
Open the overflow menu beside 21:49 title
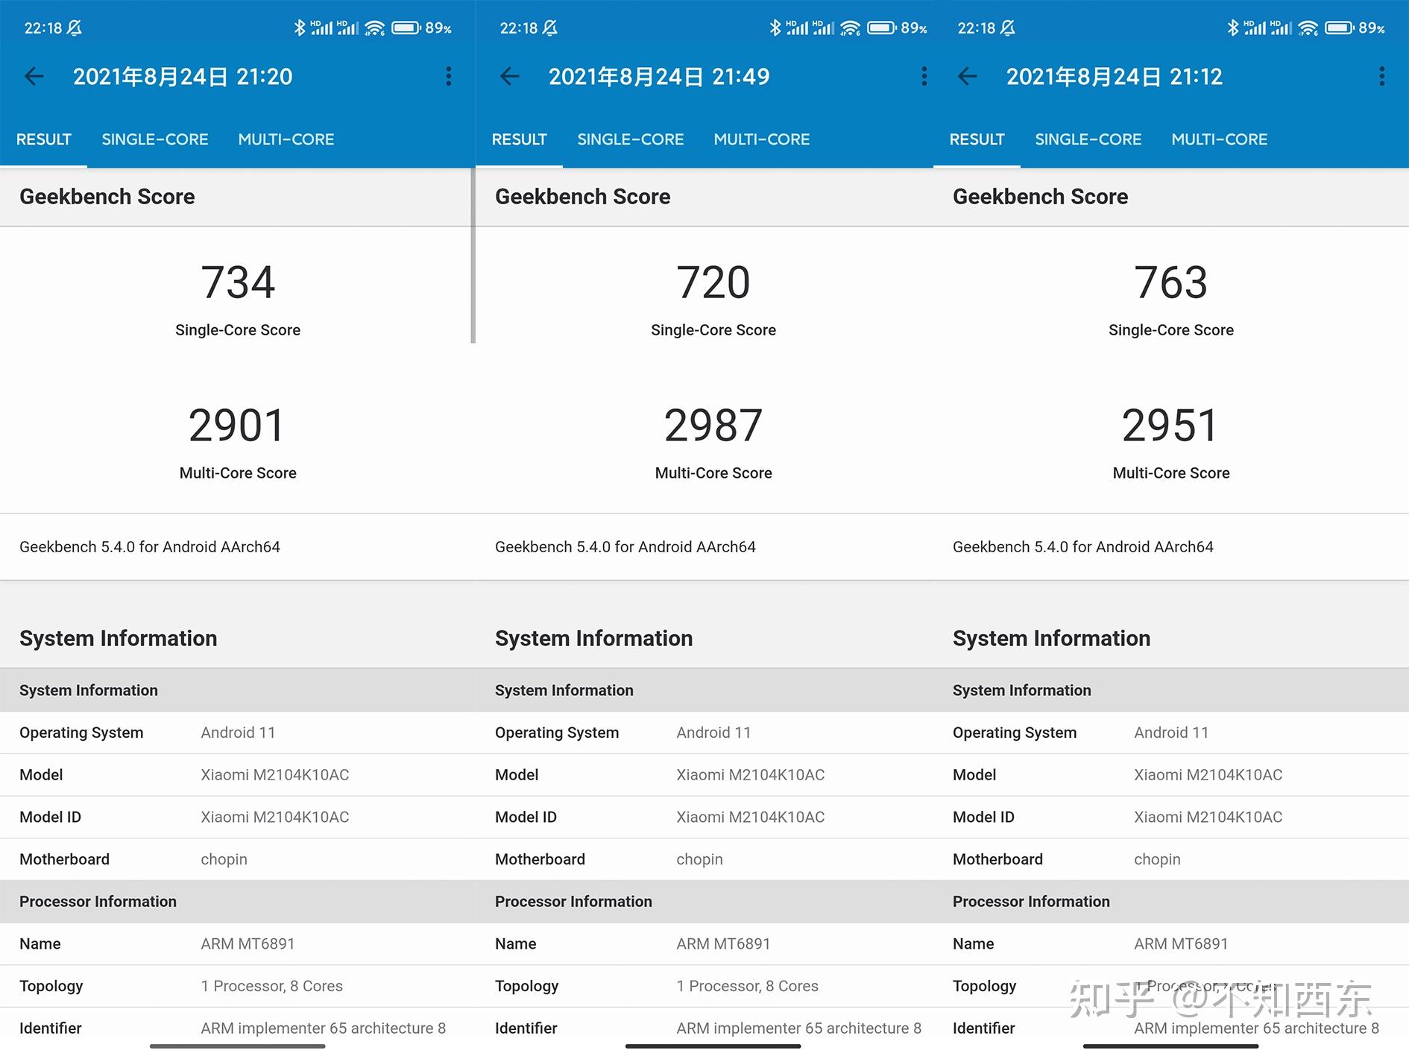point(924,77)
